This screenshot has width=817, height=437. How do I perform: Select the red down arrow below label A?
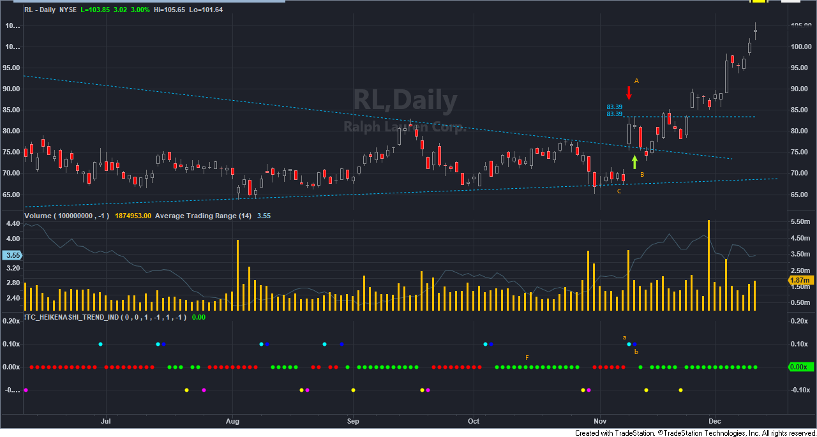coord(629,93)
